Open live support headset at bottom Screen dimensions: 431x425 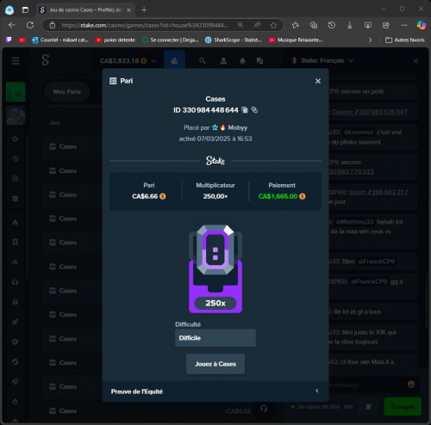[264, 409]
